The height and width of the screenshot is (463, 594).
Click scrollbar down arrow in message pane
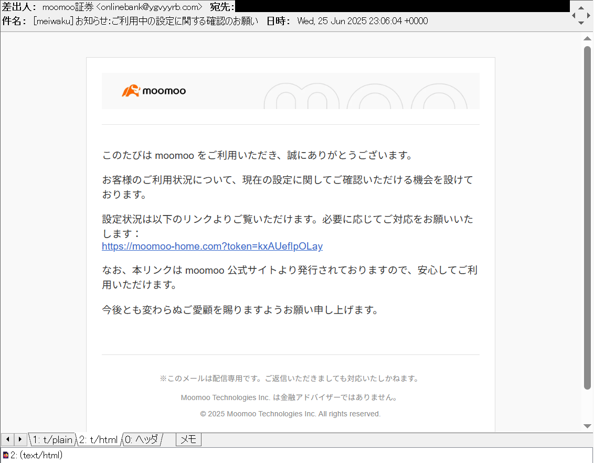(x=587, y=426)
